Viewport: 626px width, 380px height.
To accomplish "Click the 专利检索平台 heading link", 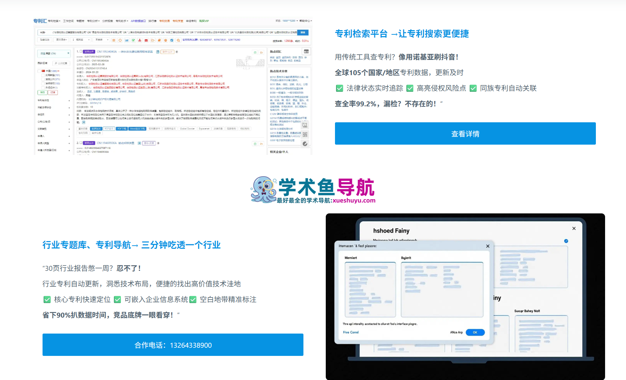I will click(402, 34).
